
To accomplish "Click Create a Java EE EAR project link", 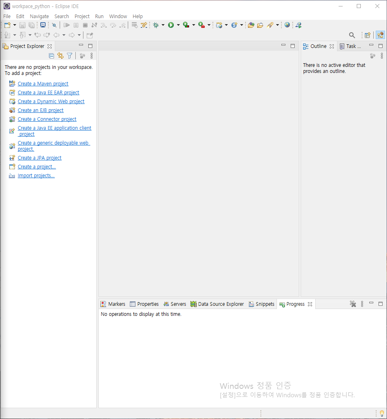I will [x=48, y=92].
